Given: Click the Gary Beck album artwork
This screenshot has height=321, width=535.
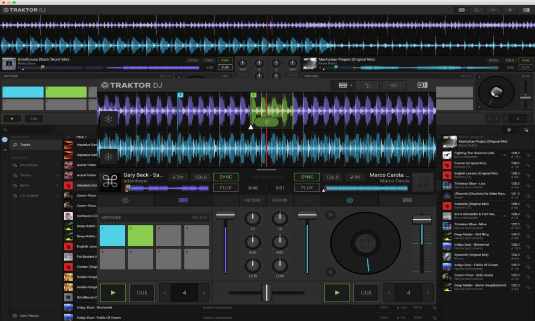Looking at the screenshot, I should point(110,181).
